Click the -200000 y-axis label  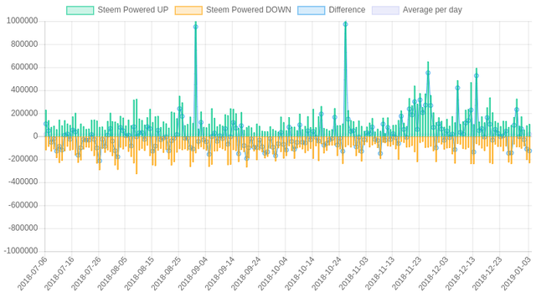[23, 159]
